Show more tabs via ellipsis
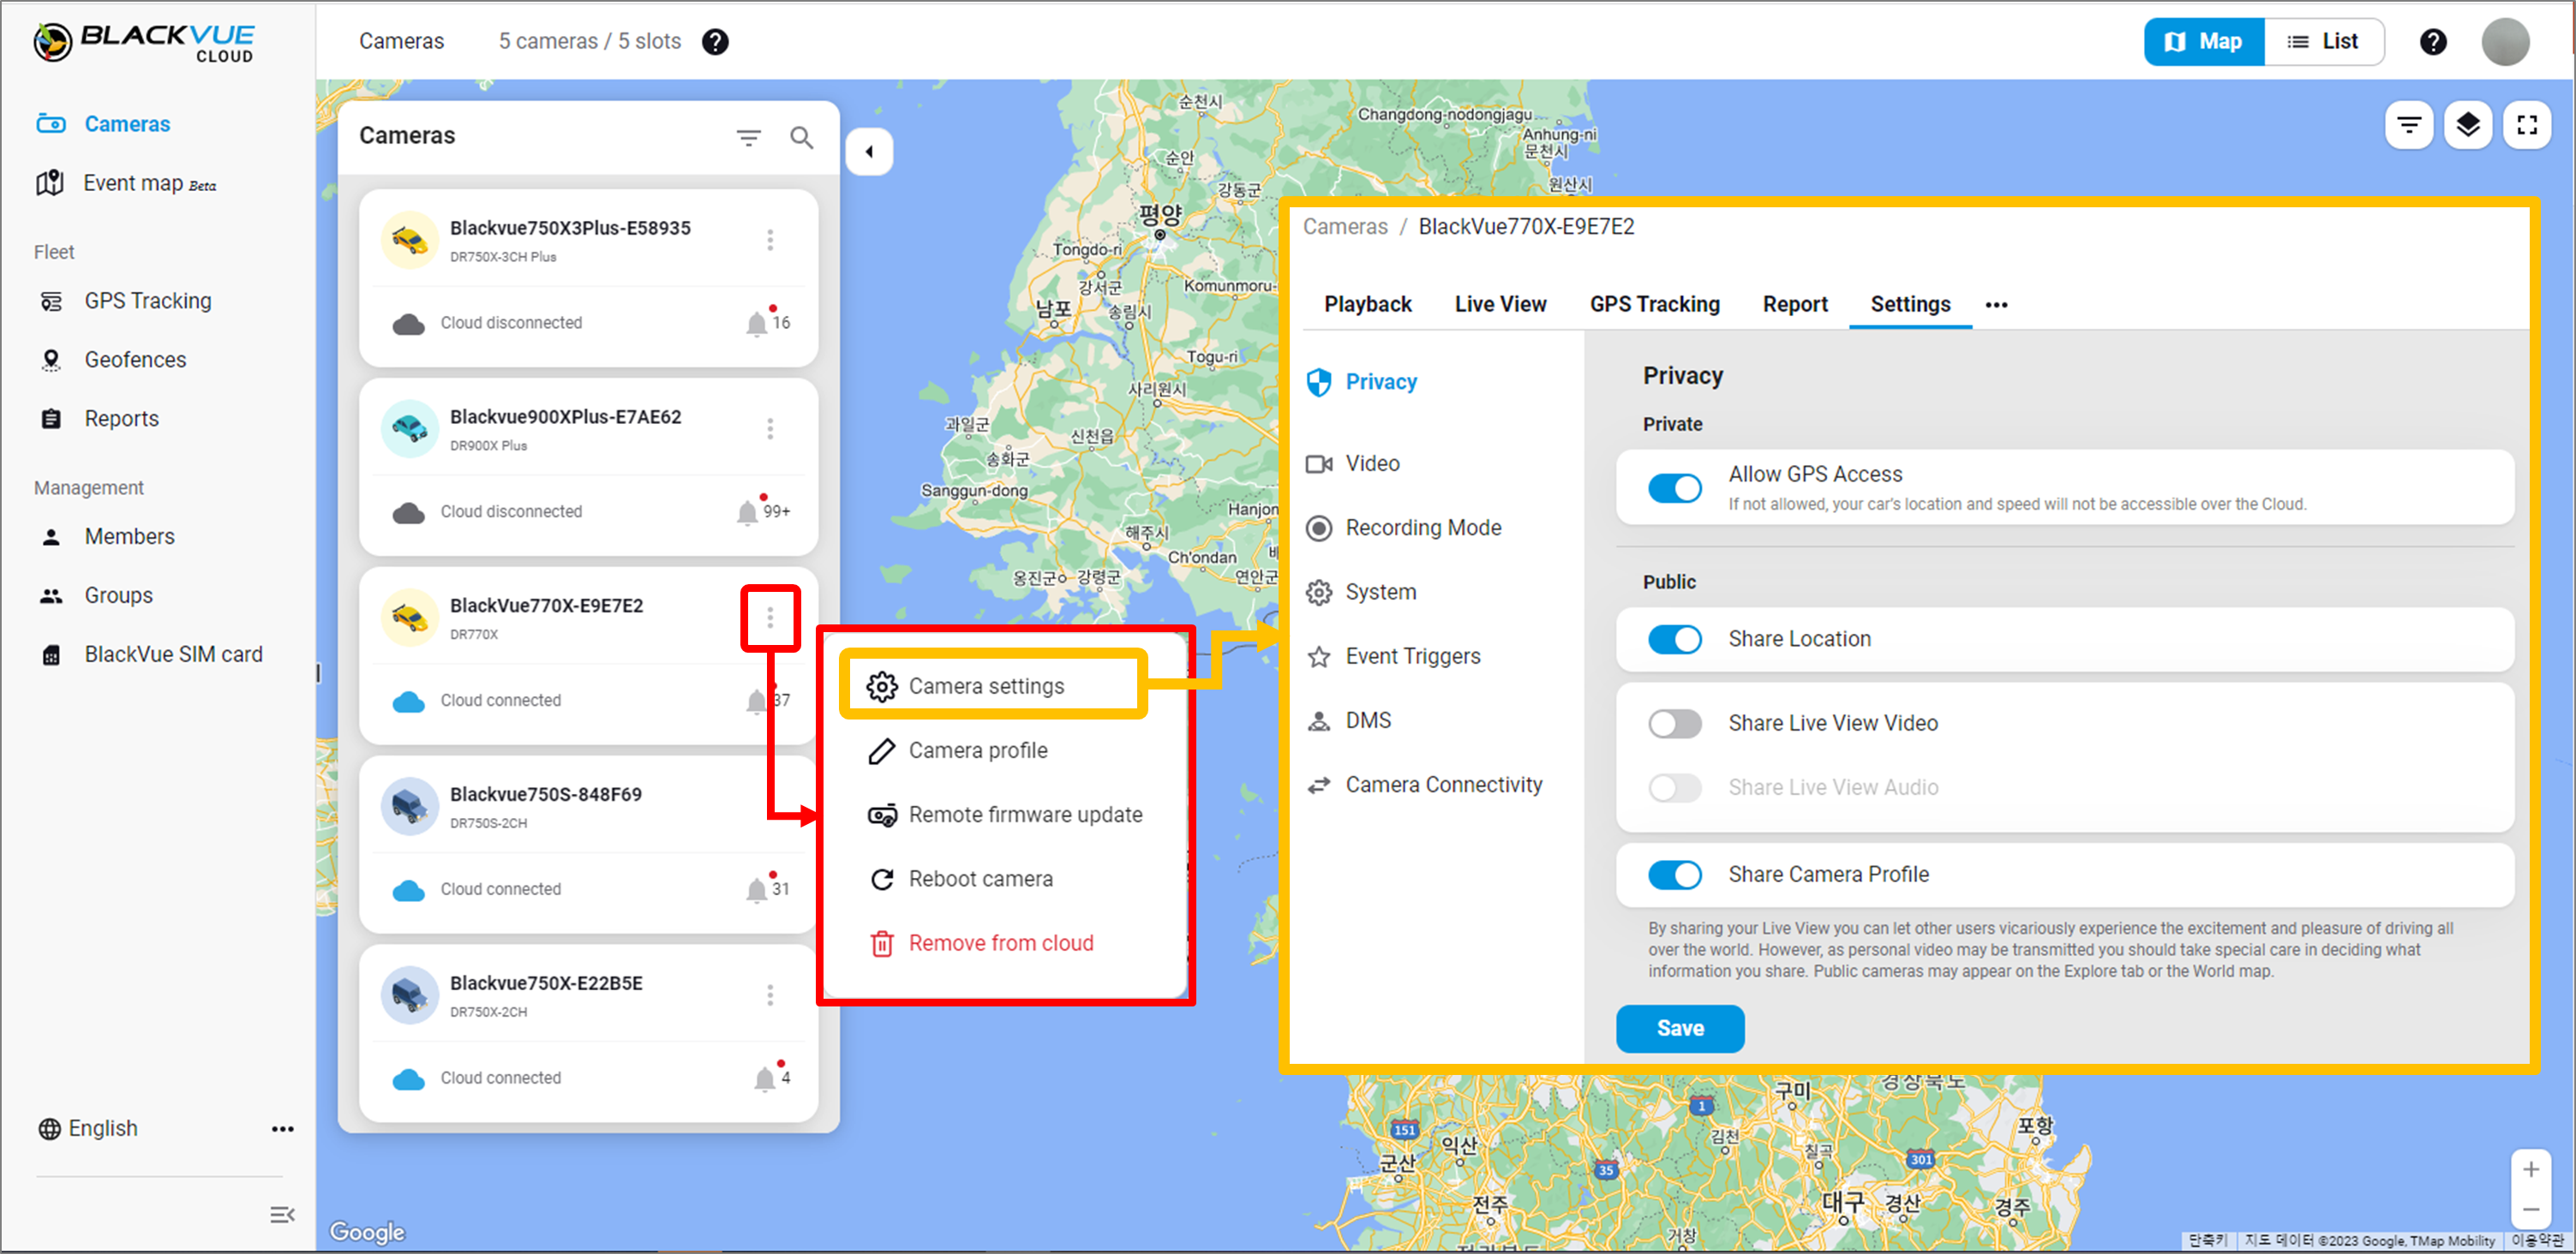The height and width of the screenshot is (1254, 2576). click(1996, 305)
